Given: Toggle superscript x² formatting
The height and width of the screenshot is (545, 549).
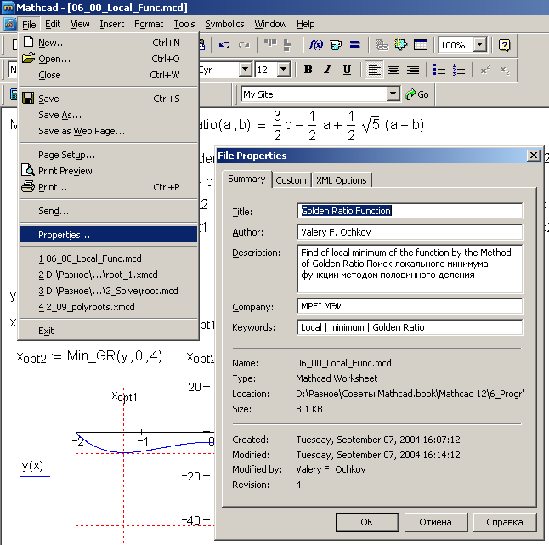Looking at the screenshot, I should pyautogui.click(x=485, y=70).
